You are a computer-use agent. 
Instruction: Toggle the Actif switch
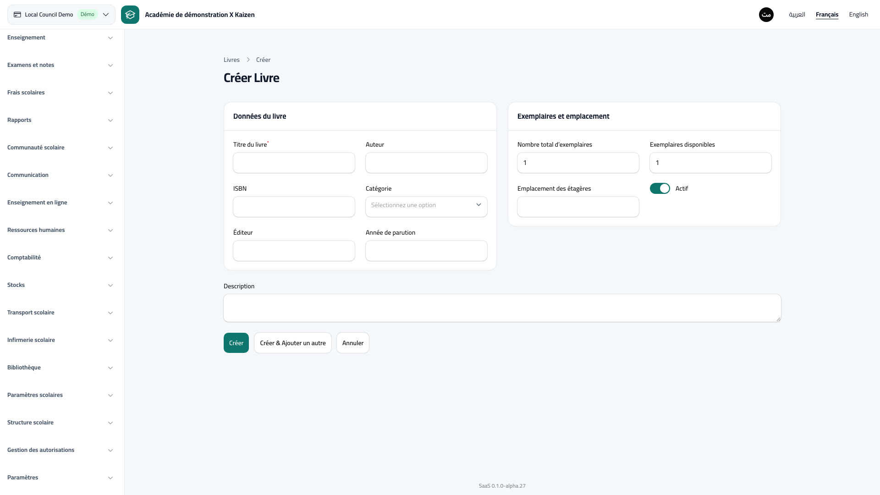click(660, 188)
